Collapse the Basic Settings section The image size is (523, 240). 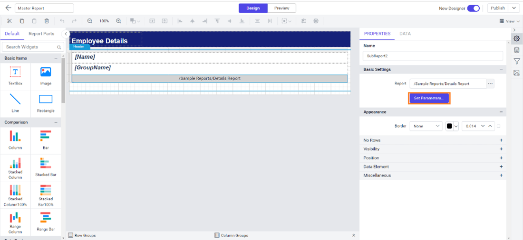(501, 69)
